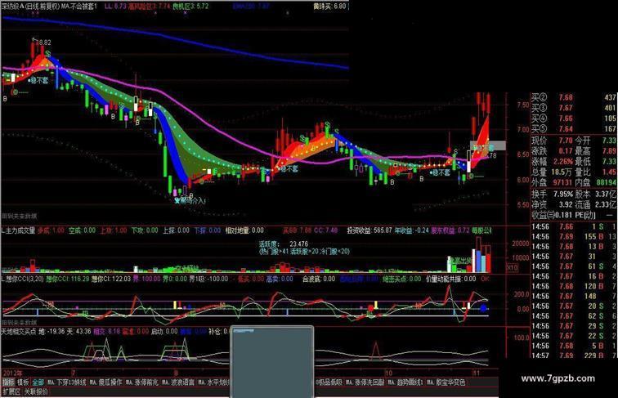Select the 指标 tab in the bottom bar
This screenshot has height=398, width=618.
pyautogui.click(x=8, y=382)
